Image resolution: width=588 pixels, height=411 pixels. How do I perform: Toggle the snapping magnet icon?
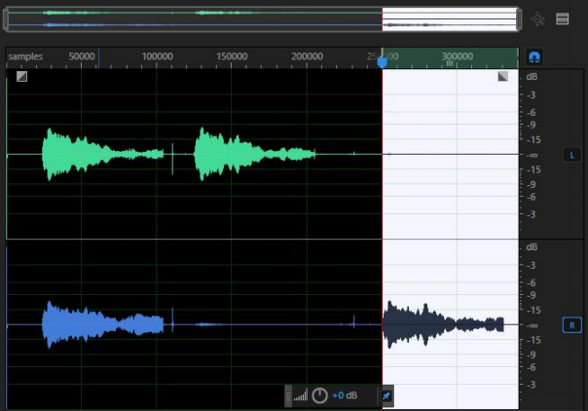[x=534, y=57]
